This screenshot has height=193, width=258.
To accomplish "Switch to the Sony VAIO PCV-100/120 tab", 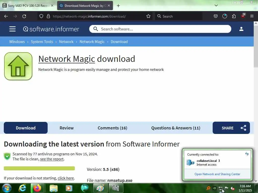I will 28,6.
